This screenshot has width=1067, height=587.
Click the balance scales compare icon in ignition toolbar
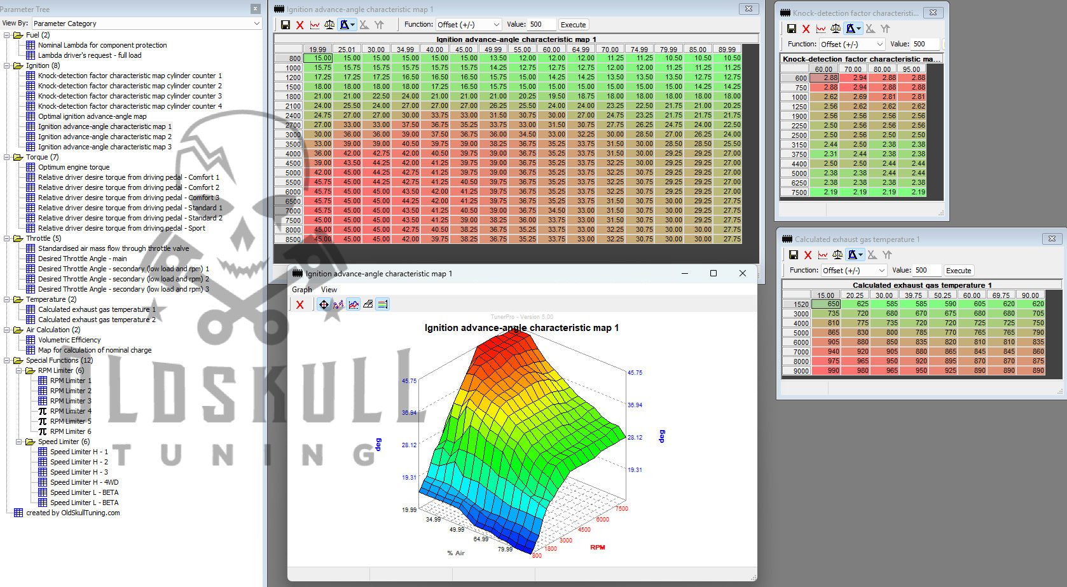329,25
